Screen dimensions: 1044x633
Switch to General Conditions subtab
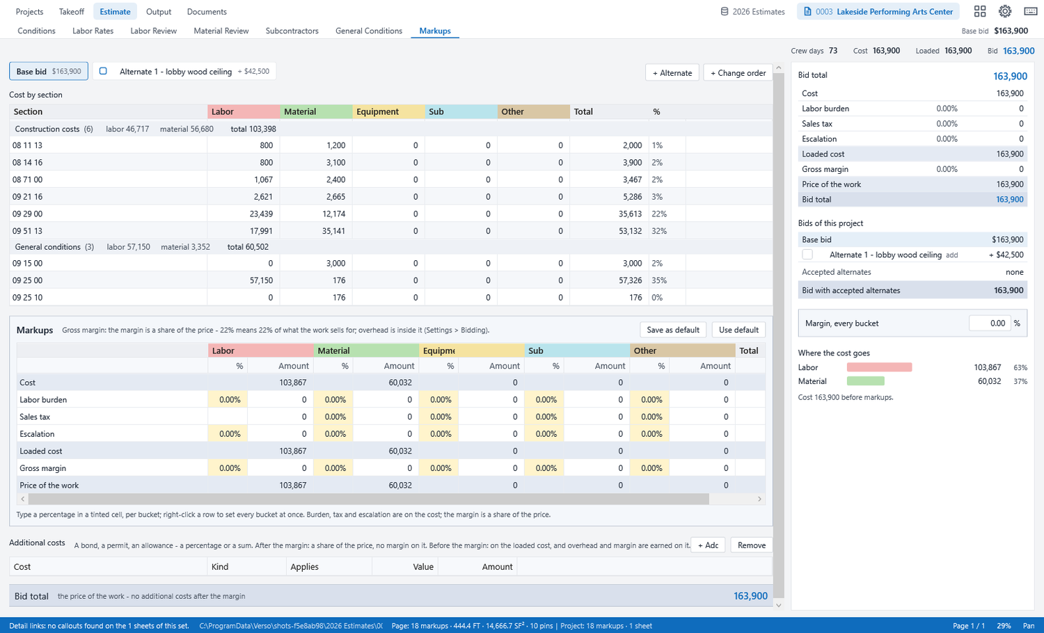369,31
